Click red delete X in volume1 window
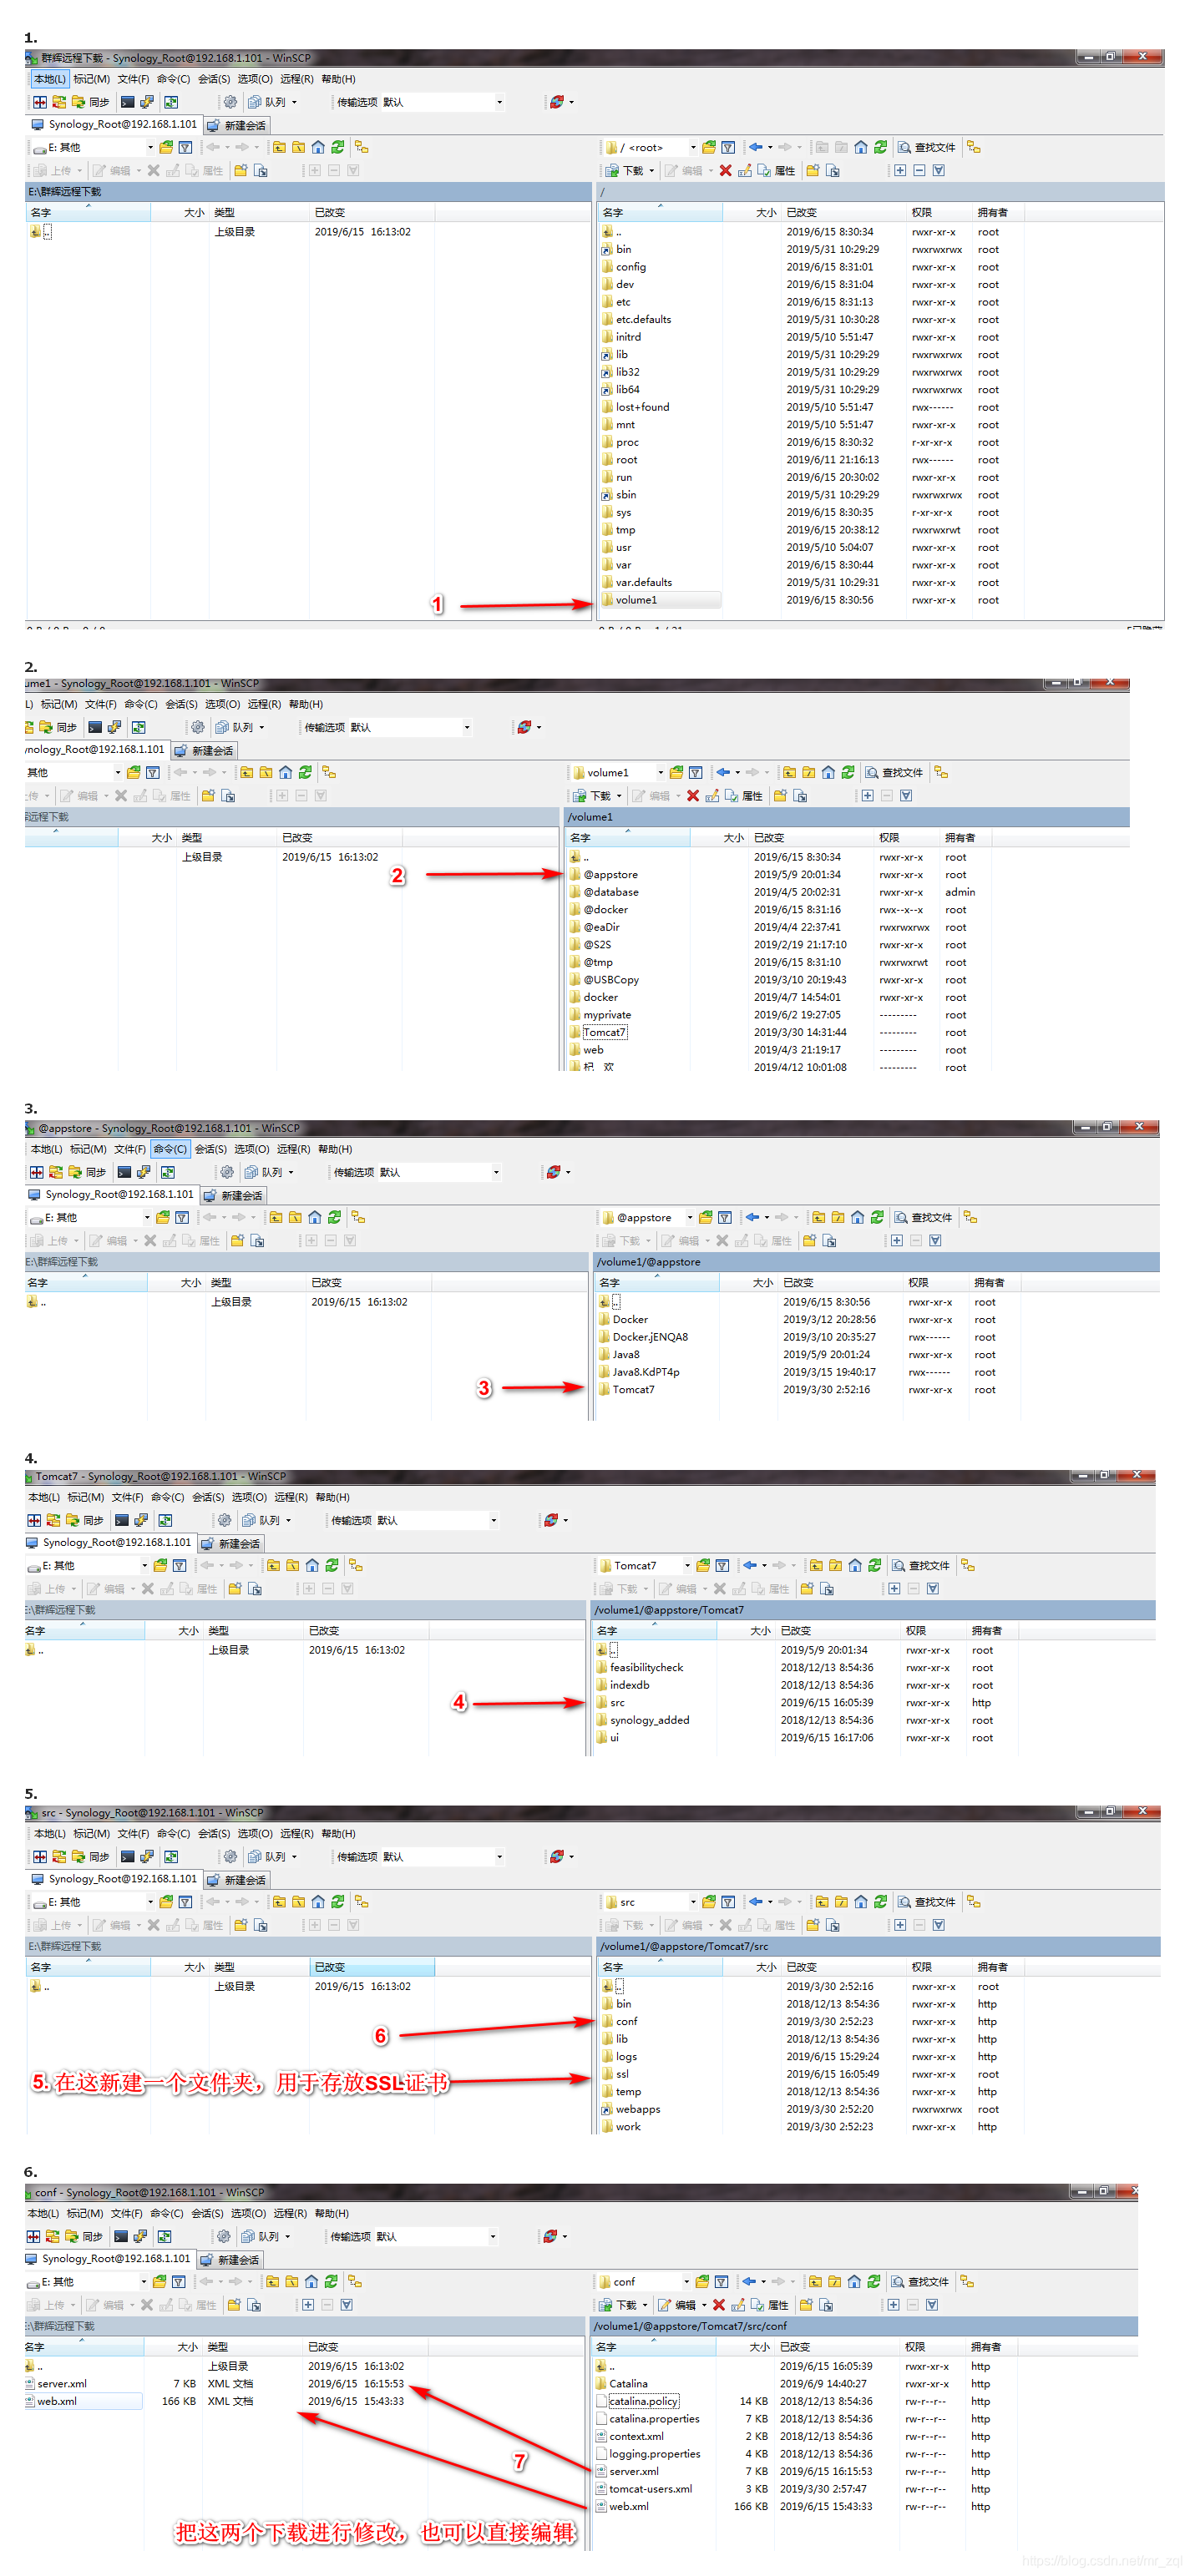The image size is (1190, 2576). [x=693, y=796]
